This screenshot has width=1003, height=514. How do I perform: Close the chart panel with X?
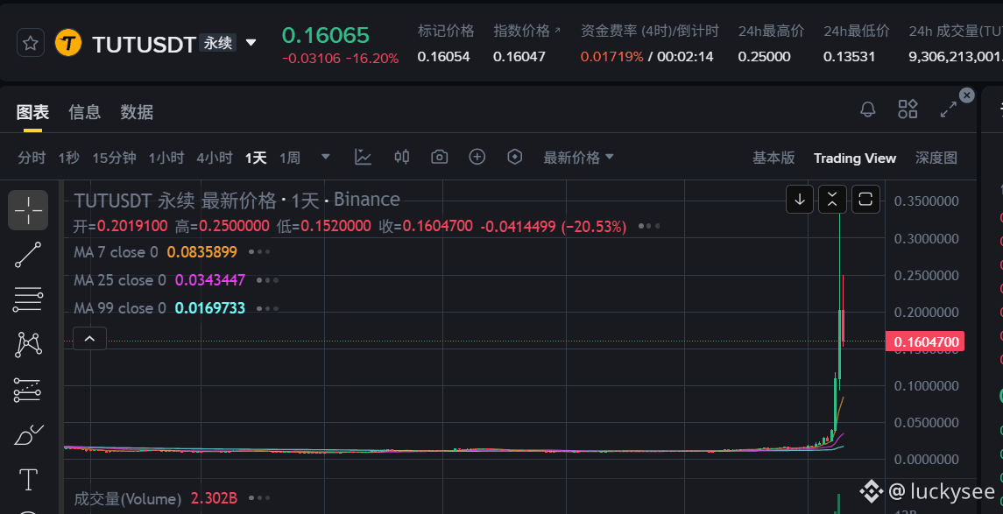[966, 95]
